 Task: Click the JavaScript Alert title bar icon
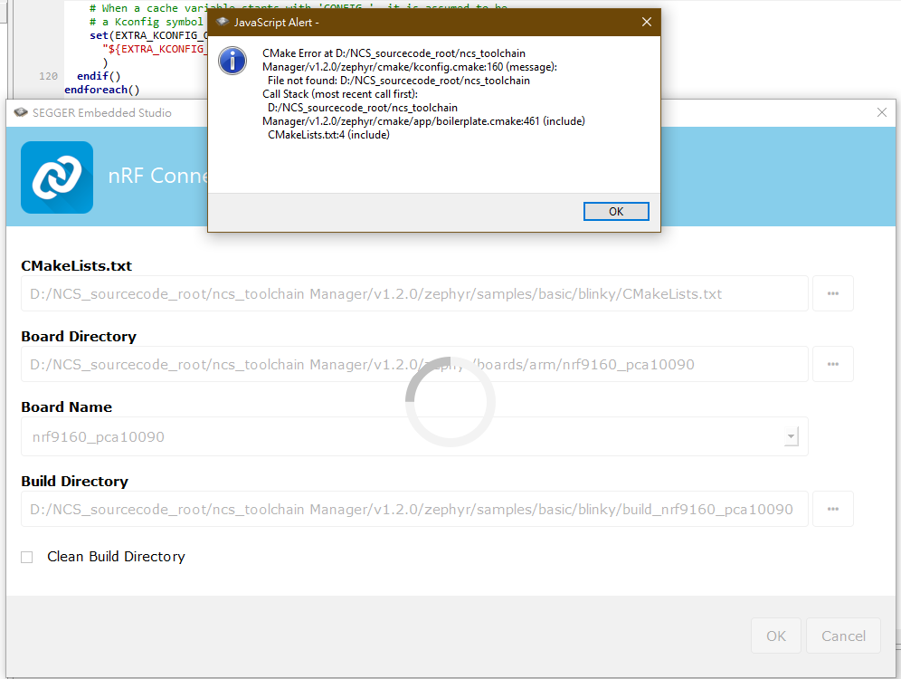point(223,22)
